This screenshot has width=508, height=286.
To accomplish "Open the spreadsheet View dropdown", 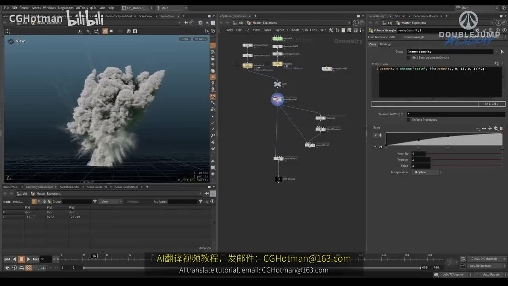I will [x=110, y=201].
